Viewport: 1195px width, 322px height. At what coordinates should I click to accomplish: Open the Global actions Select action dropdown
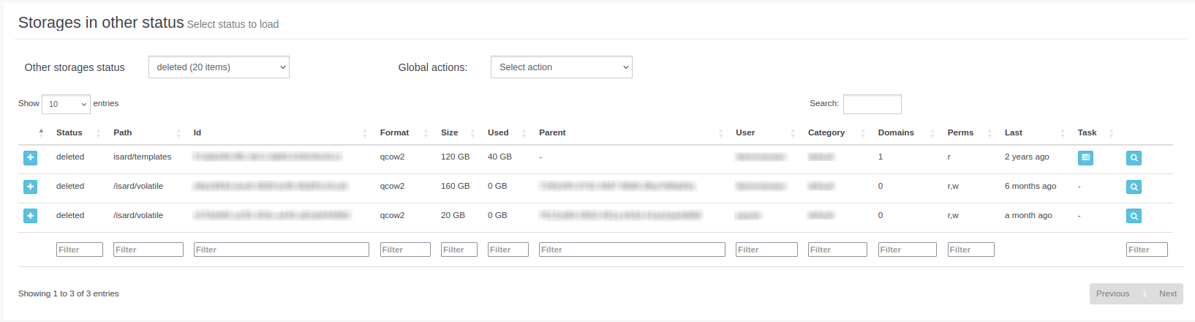click(561, 67)
